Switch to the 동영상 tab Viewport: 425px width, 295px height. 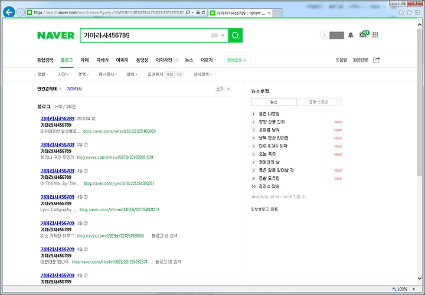[142, 60]
